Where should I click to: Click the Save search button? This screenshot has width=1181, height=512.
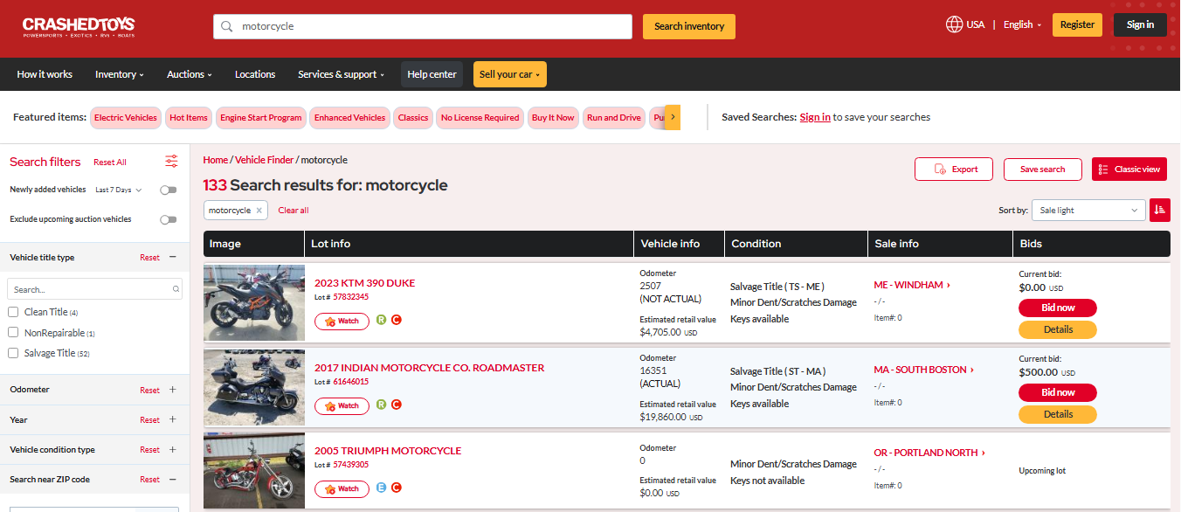pyautogui.click(x=1043, y=170)
